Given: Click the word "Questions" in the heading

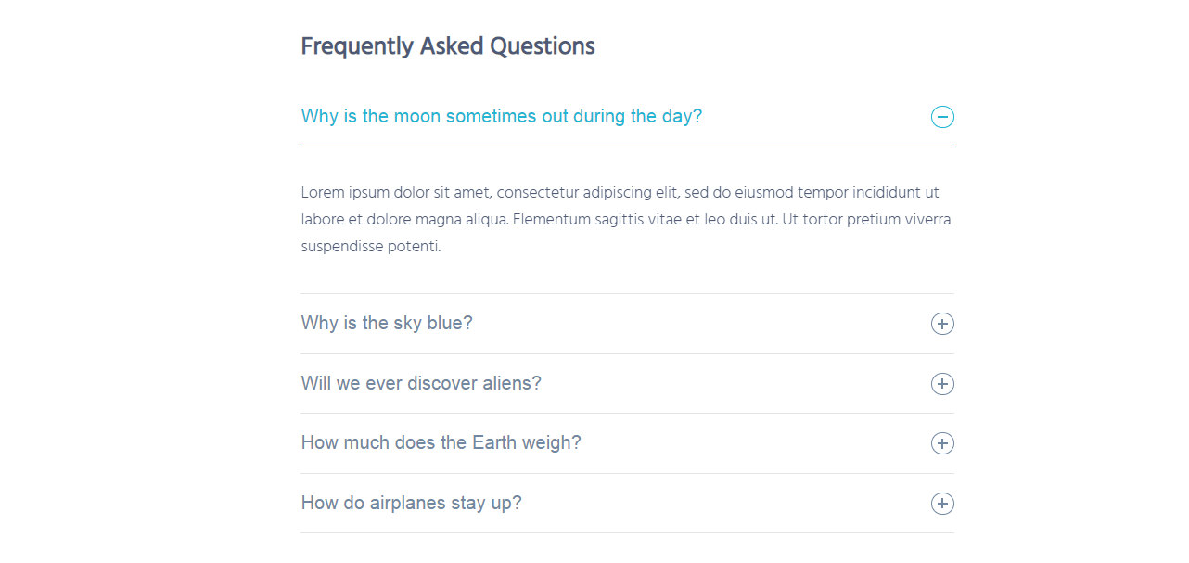Looking at the screenshot, I should [543, 46].
